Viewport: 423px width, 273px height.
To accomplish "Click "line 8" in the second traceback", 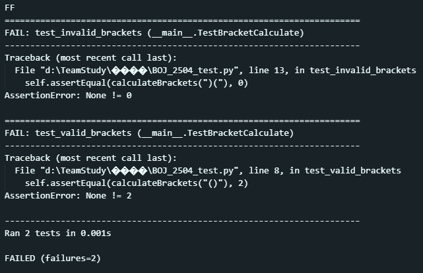I will (264, 171).
